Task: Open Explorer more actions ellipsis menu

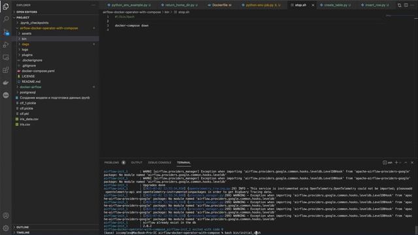Action: click(x=93, y=5)
